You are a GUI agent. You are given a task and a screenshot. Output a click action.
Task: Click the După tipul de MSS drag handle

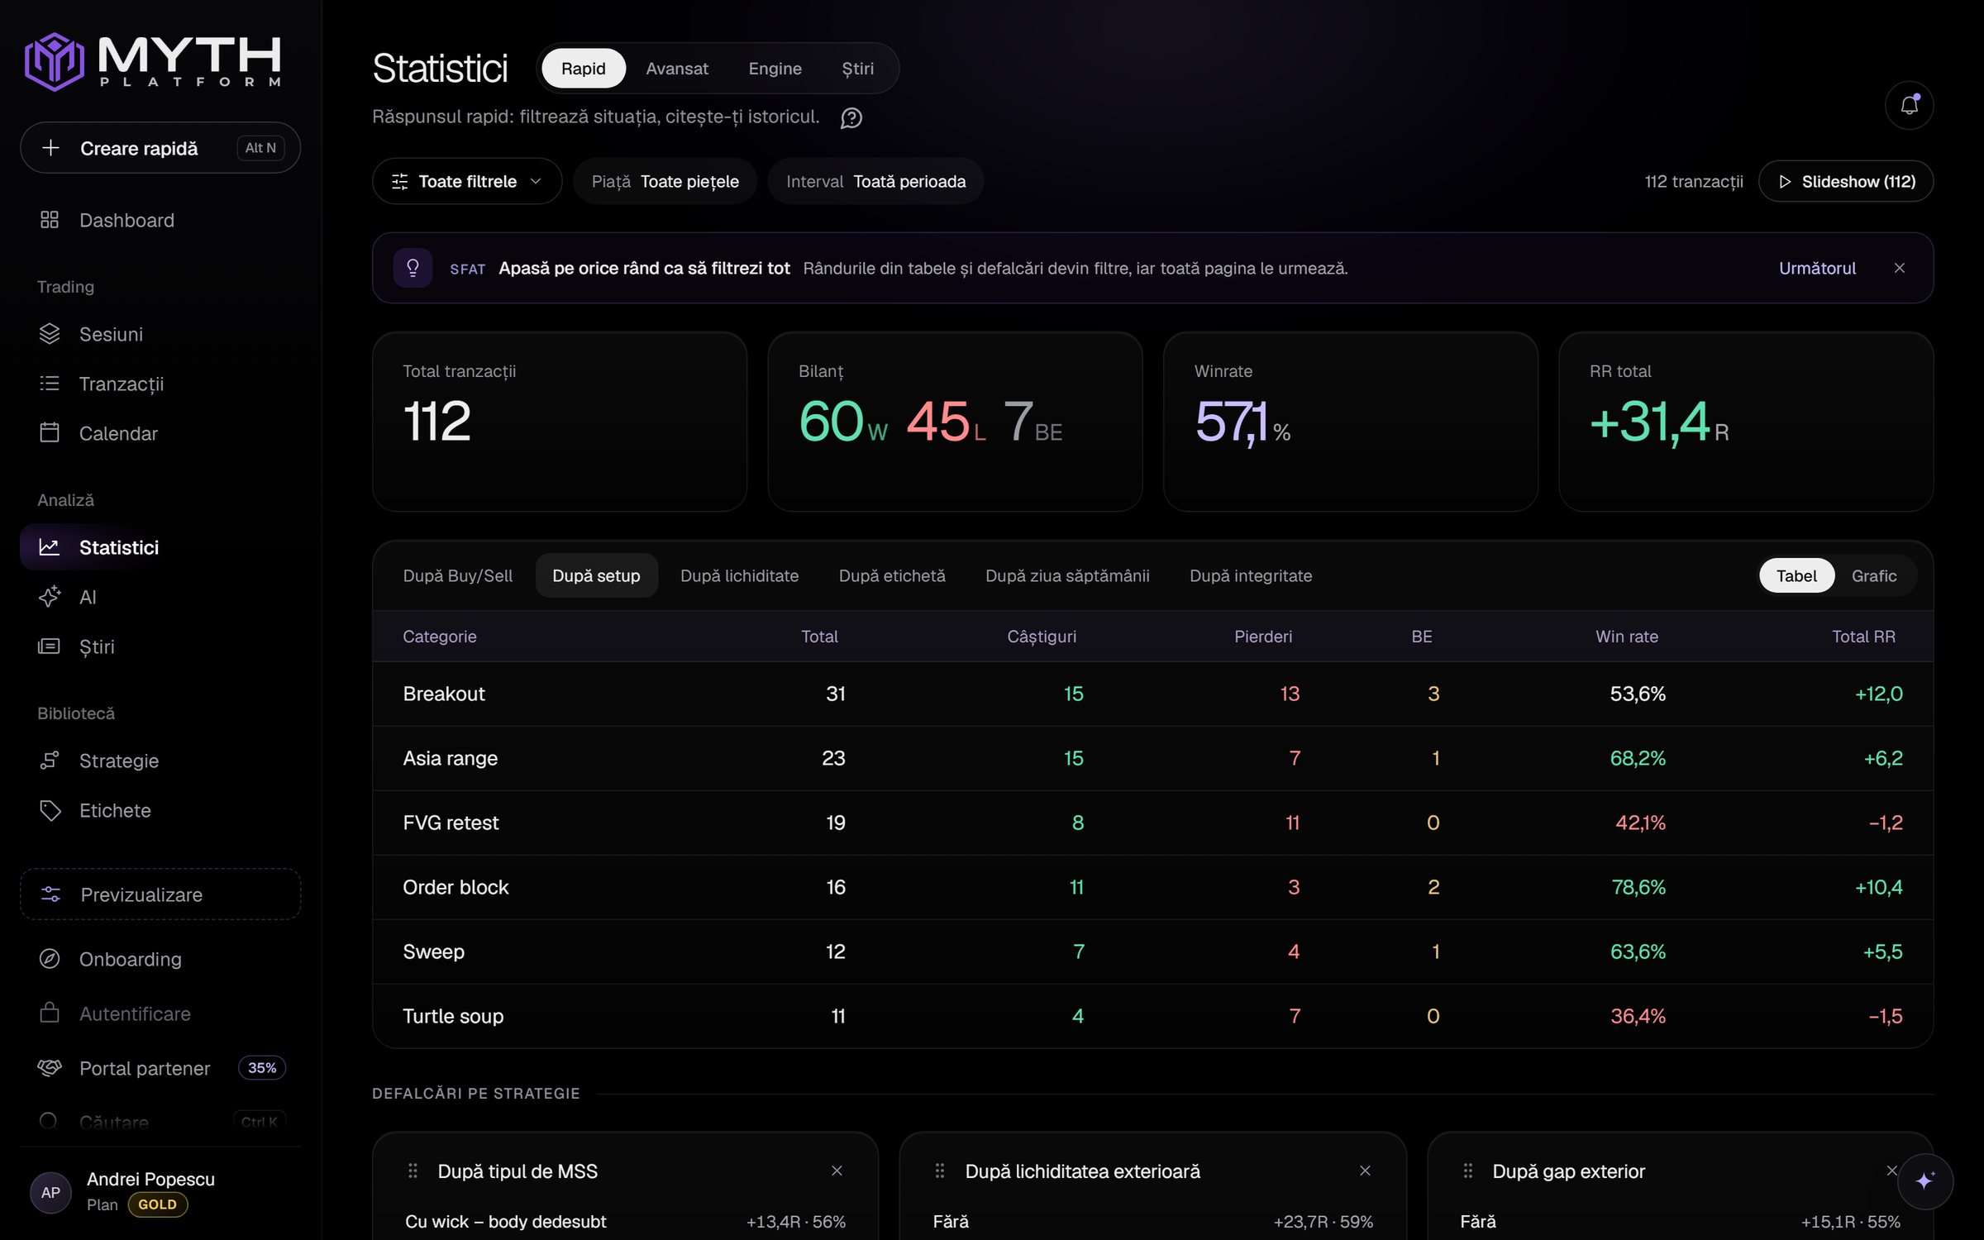click(x=413, y=1171)
